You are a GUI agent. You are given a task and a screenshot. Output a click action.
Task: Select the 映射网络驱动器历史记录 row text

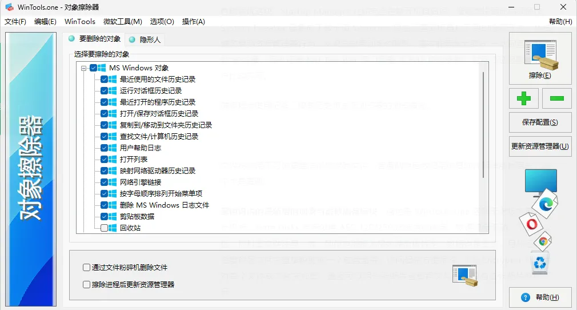pyautogui.click(x=158, y=170)
